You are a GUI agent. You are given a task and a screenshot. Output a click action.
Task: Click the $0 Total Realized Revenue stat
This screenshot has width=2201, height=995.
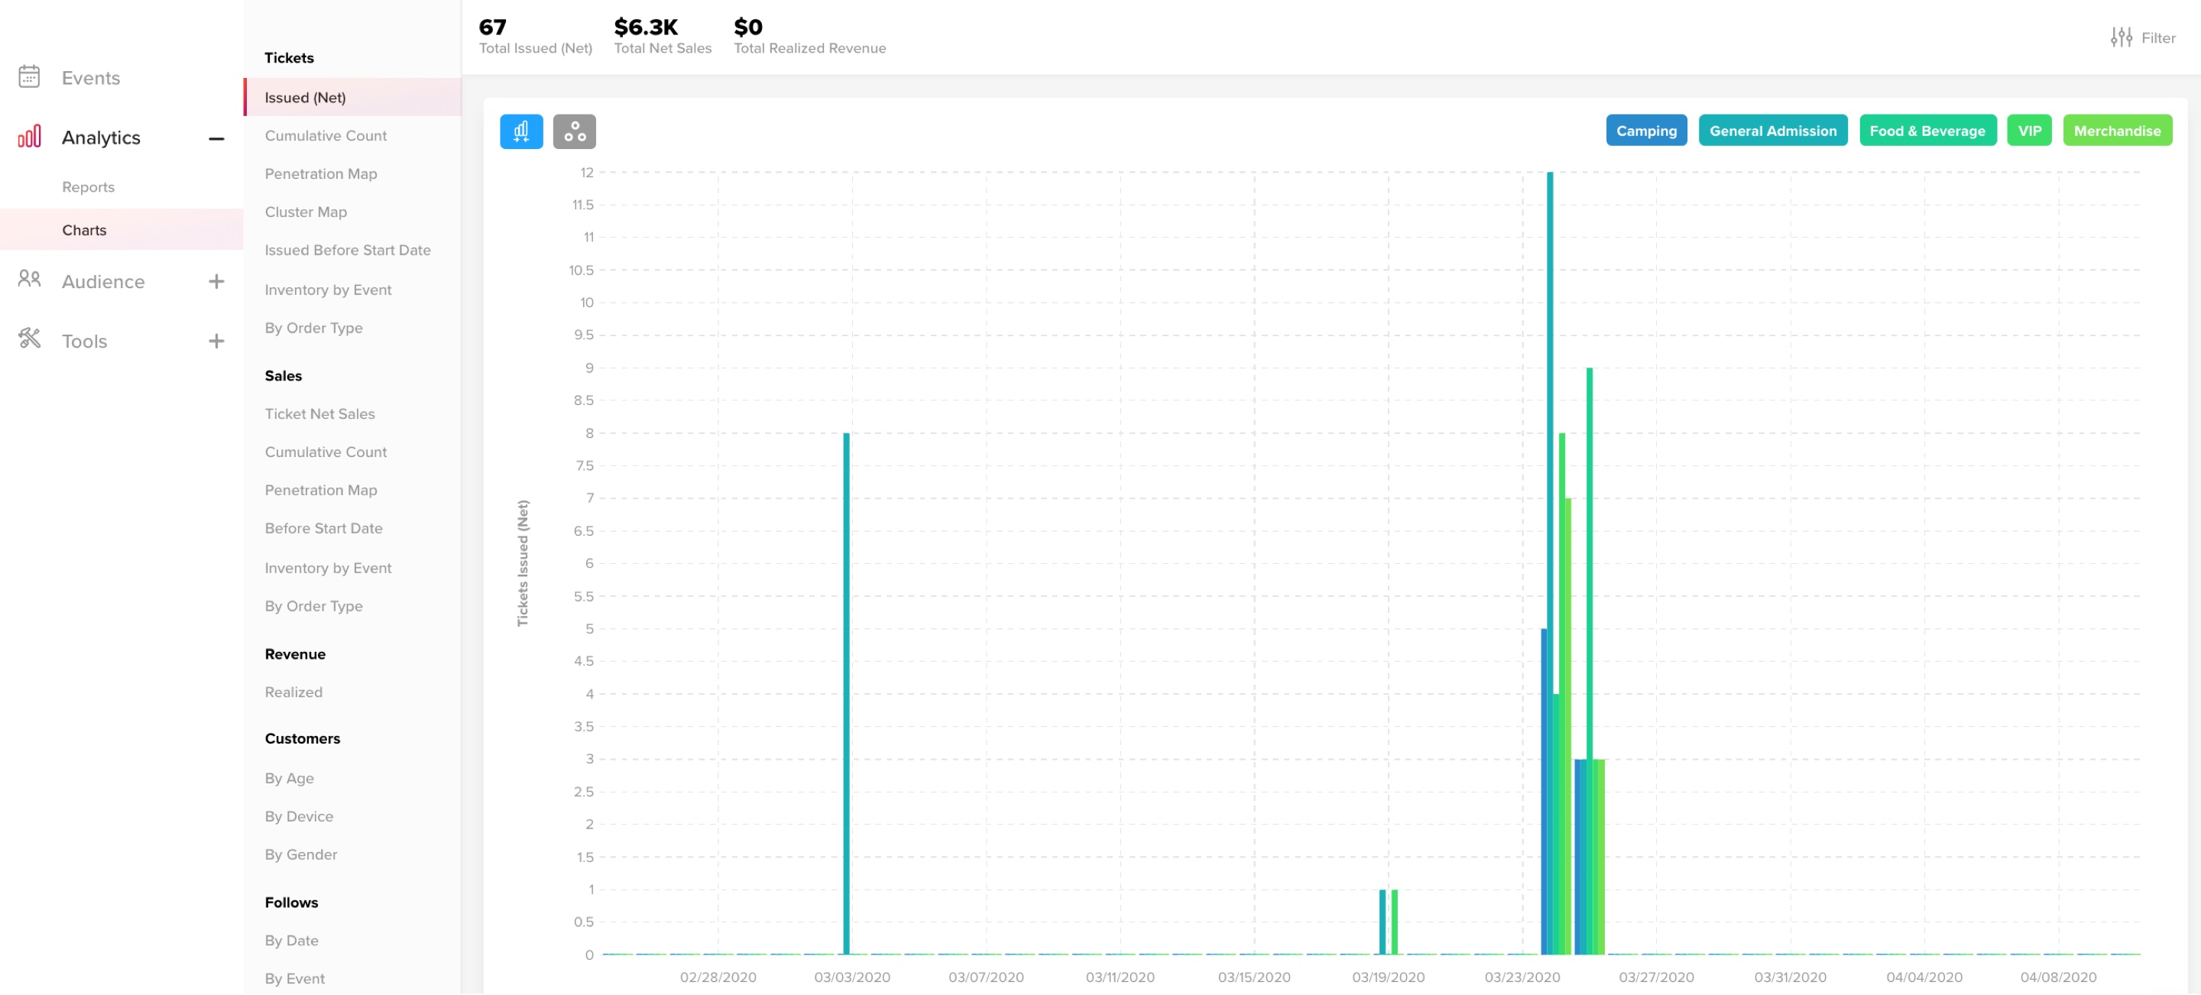pyautogui.click(x=809, y=36)
